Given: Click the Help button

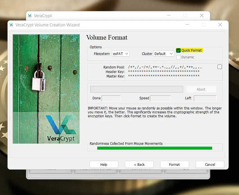Looking at the screenshot, I should [x=104, y=164].
